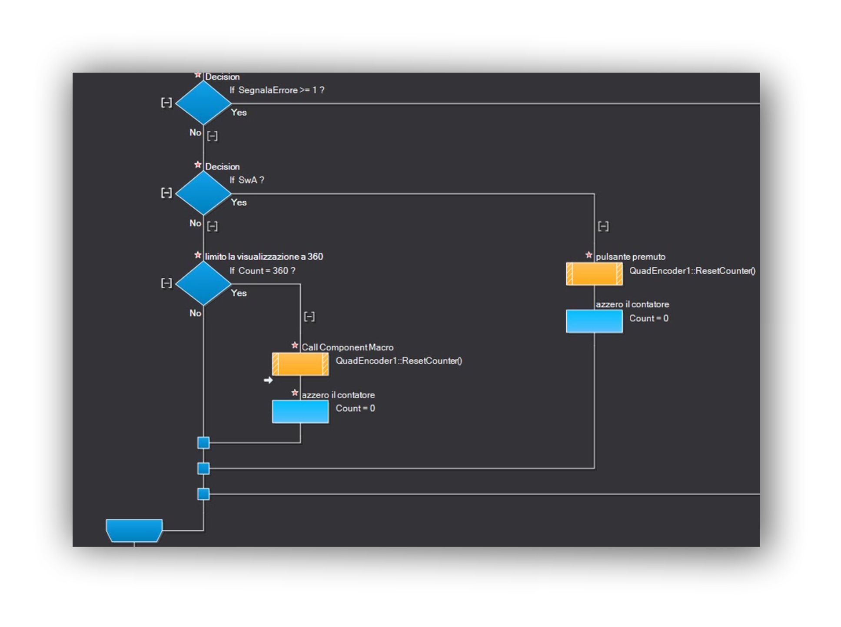Select the SegnalaErrore decision diamond
Image resolution: width=841 pixels, height=627 pixels.
(203, 103)
